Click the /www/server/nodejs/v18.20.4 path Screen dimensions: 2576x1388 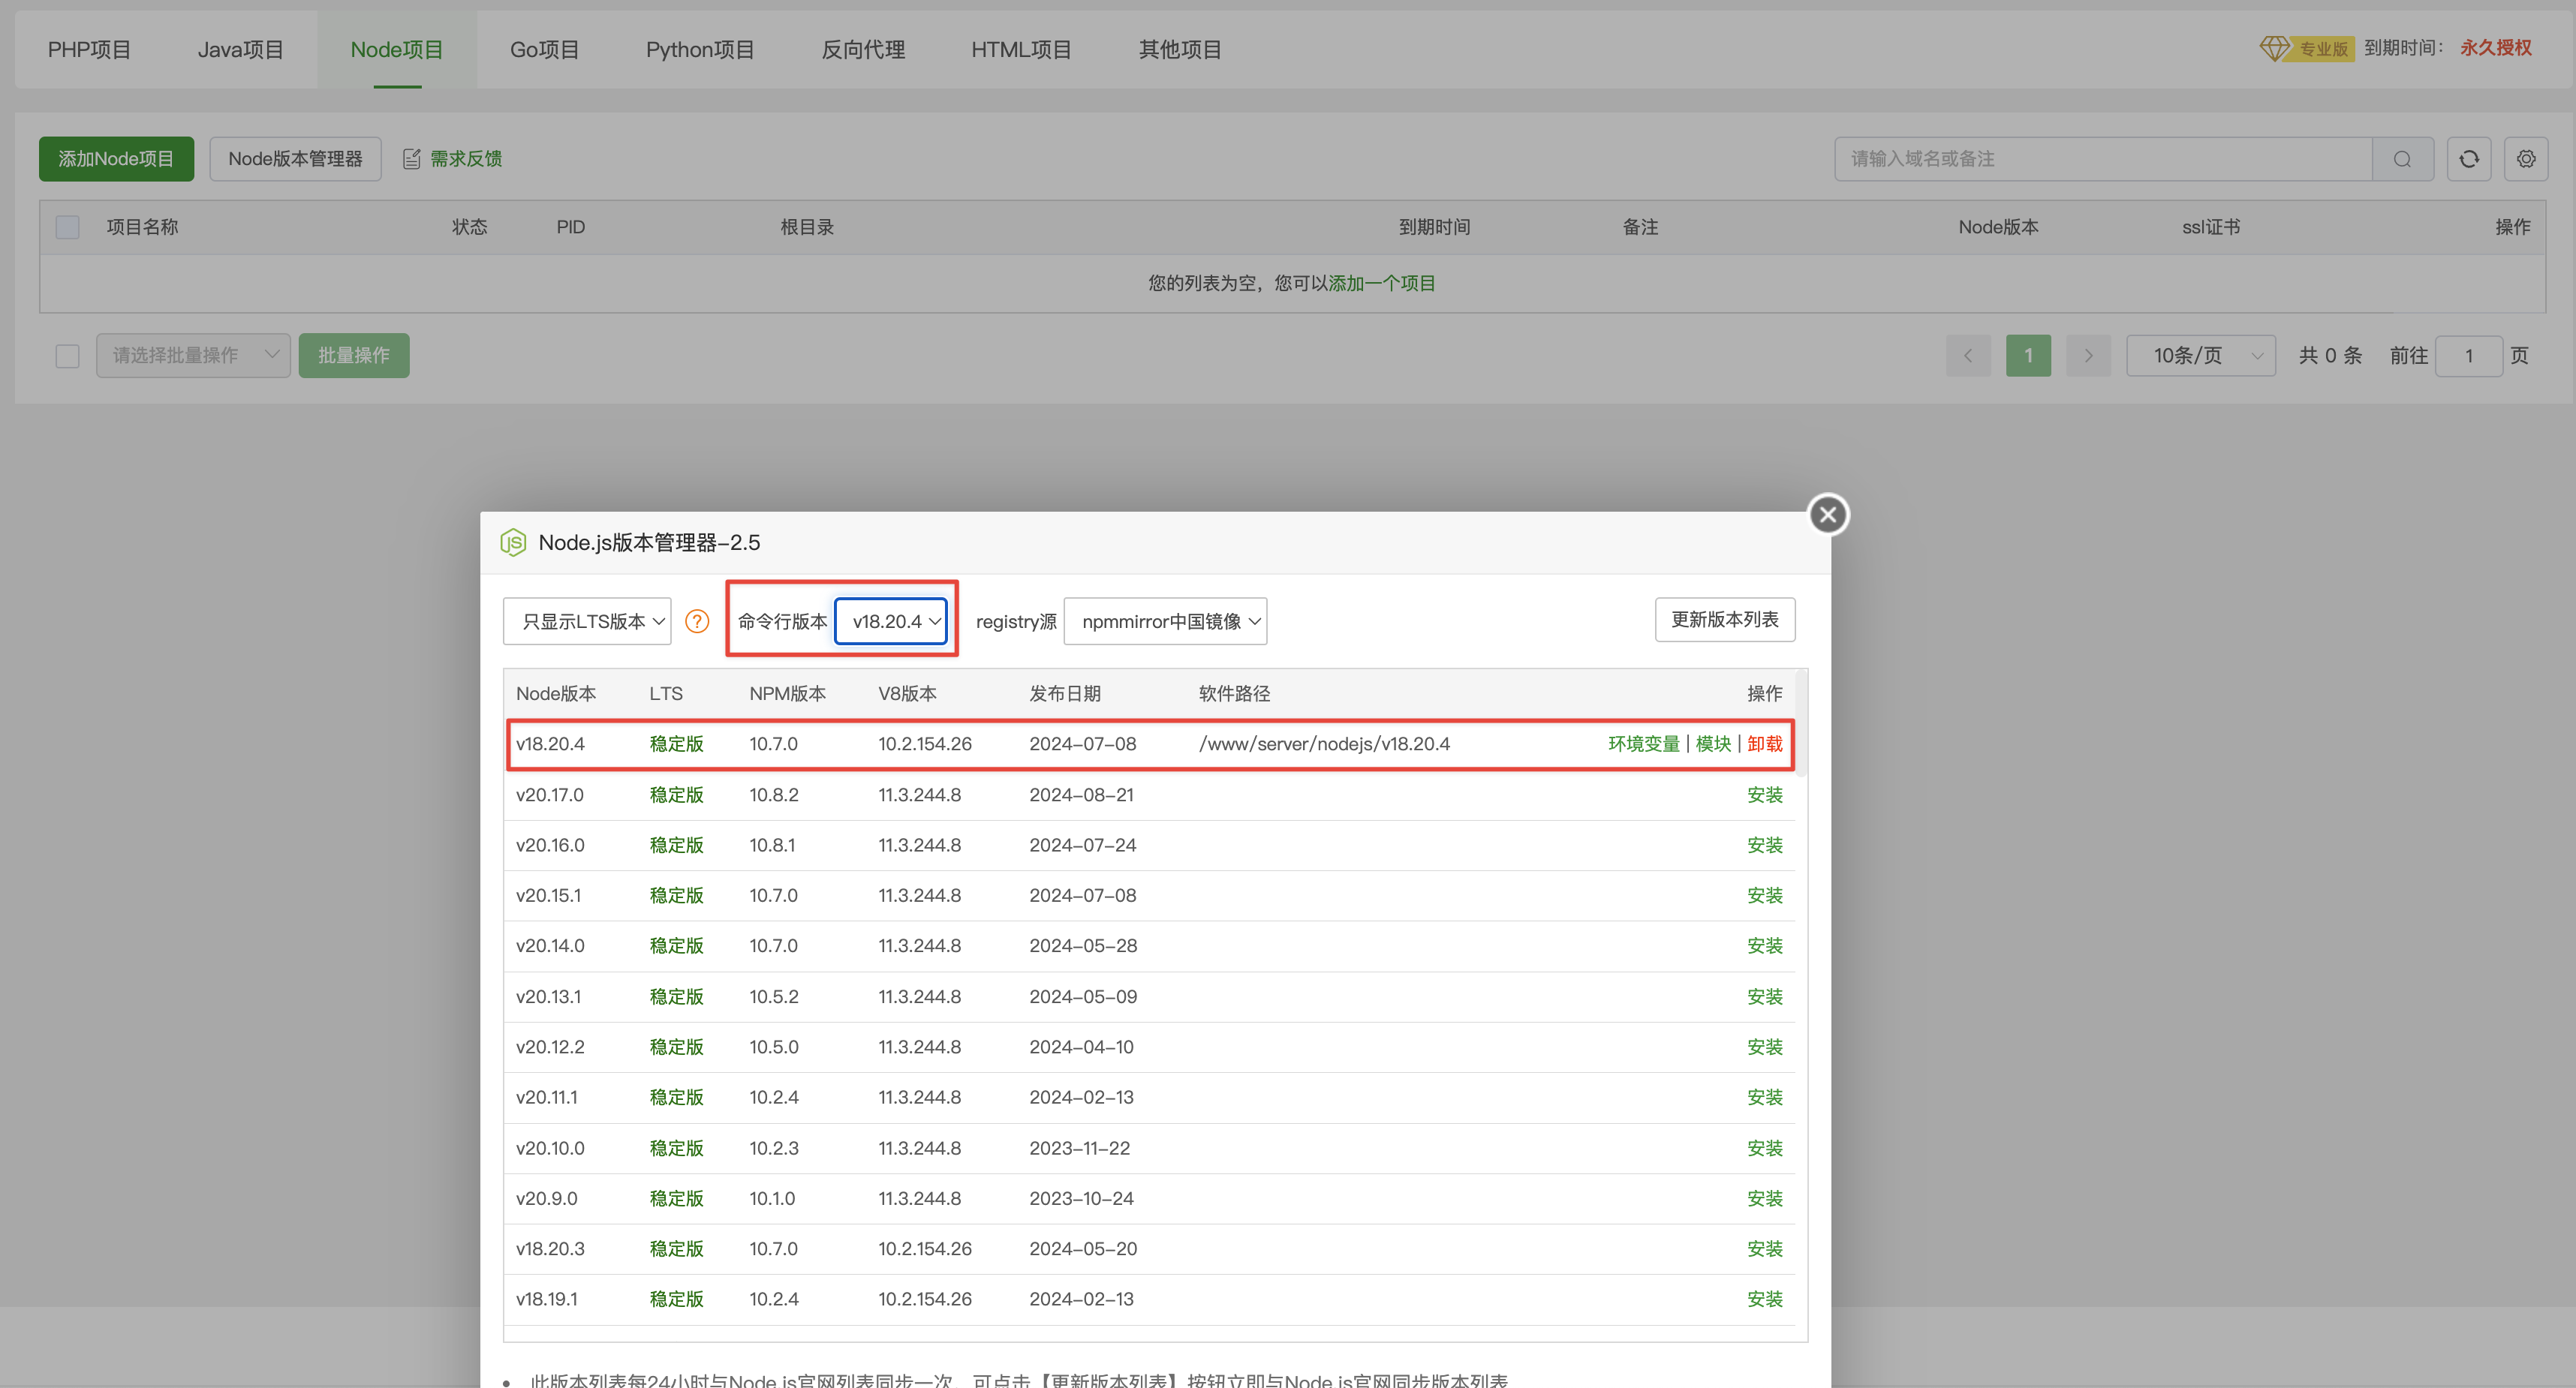1324,744
